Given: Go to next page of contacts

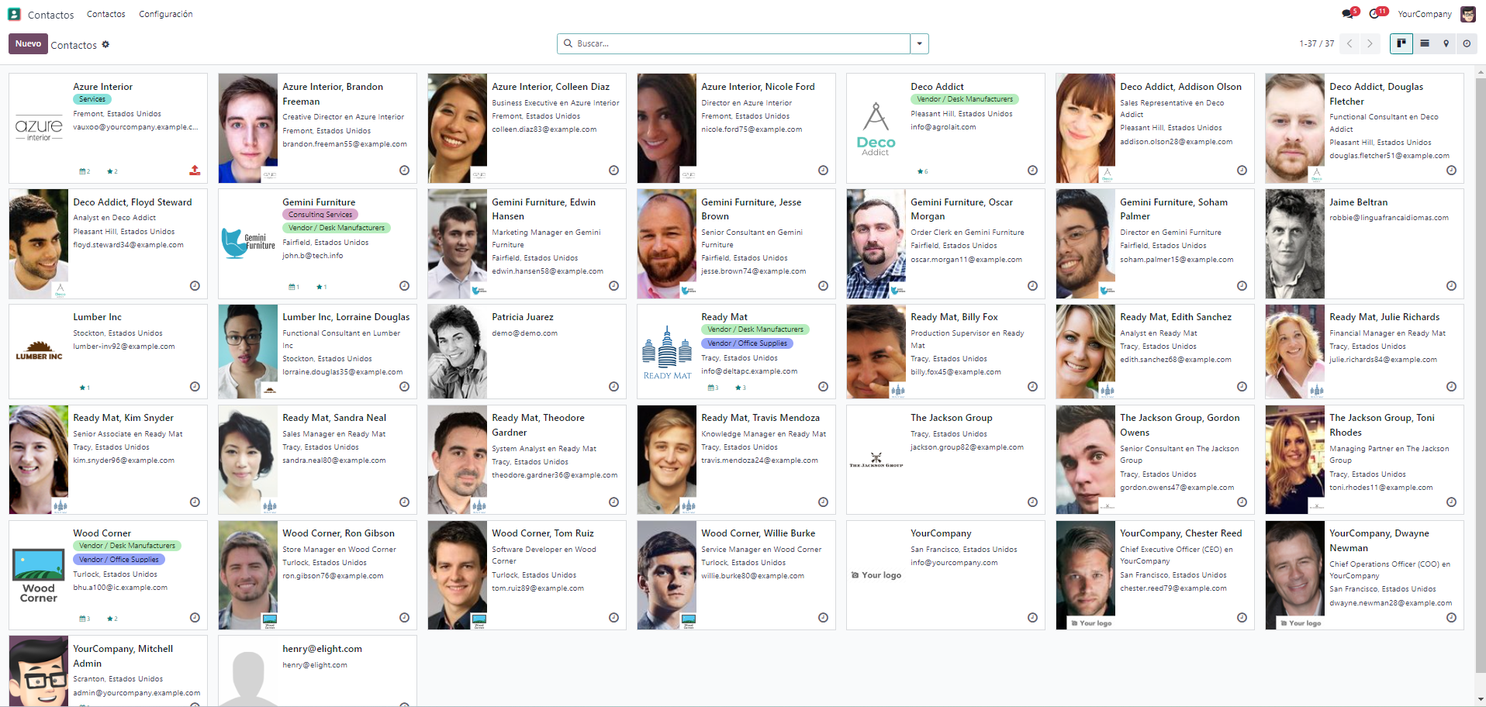Looking at the screenshot, I should click(1370, 43).
